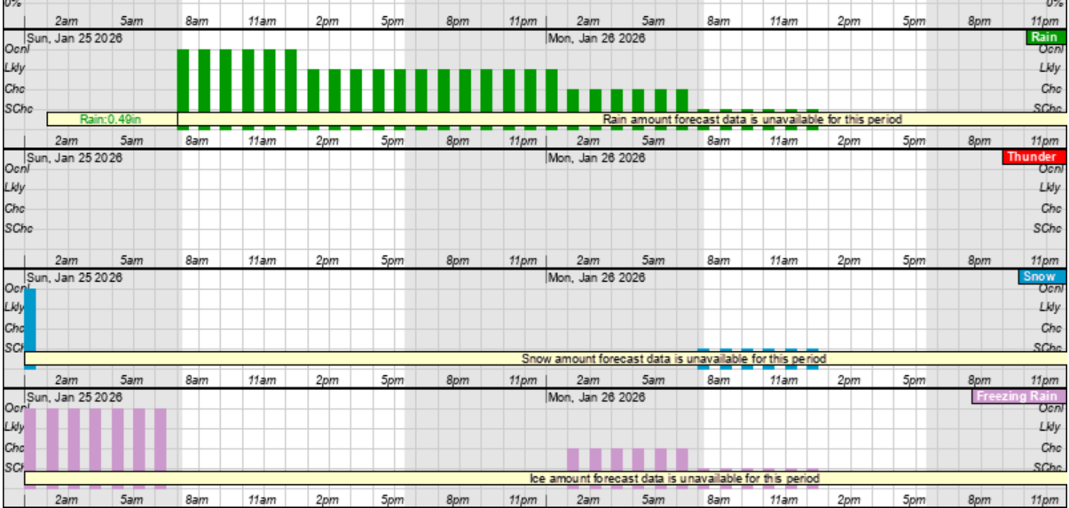Screen dimensions: 1069x508
Task: Click the right SChc label in Thunder chart
Action: [x=1048, y=229]
